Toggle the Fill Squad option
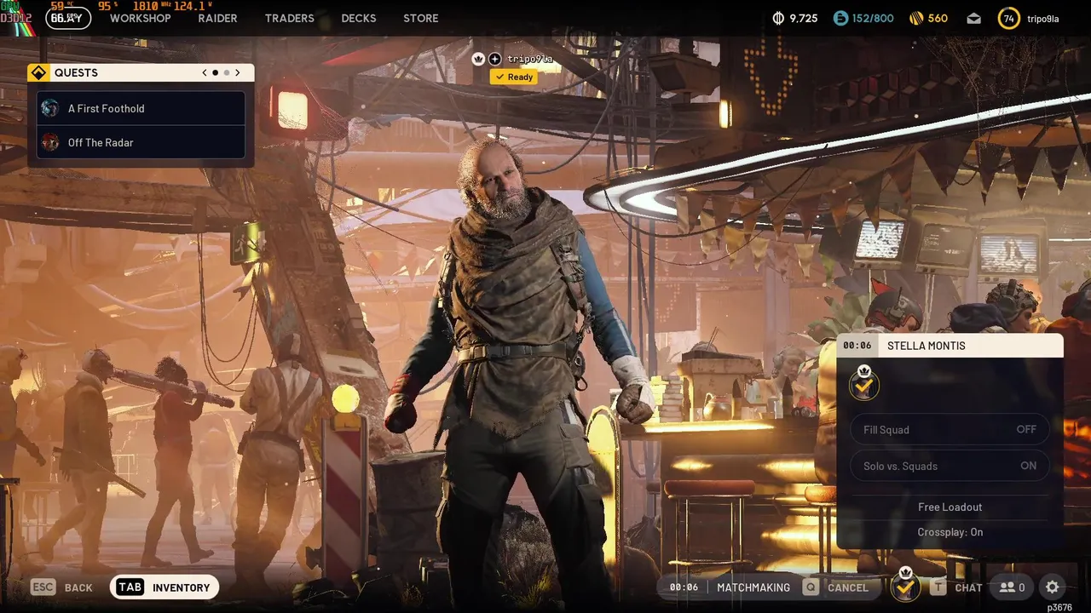 [x=950, y=430]
